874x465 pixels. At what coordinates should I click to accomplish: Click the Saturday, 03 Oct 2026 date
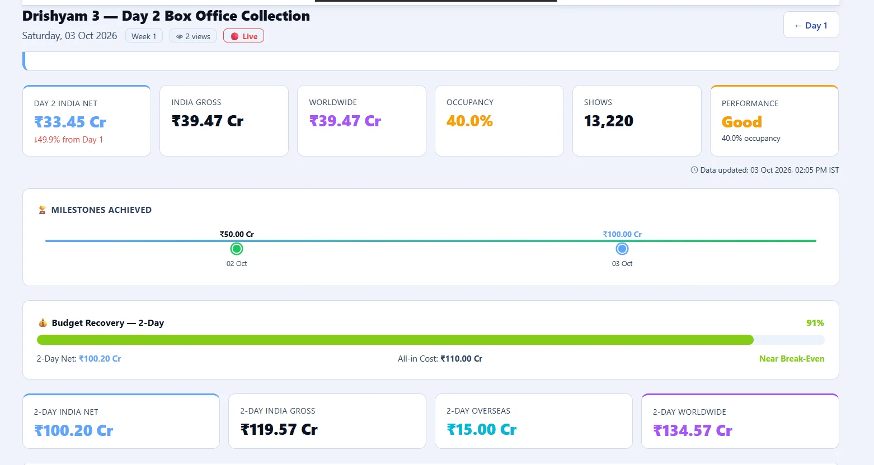[69, 36]
